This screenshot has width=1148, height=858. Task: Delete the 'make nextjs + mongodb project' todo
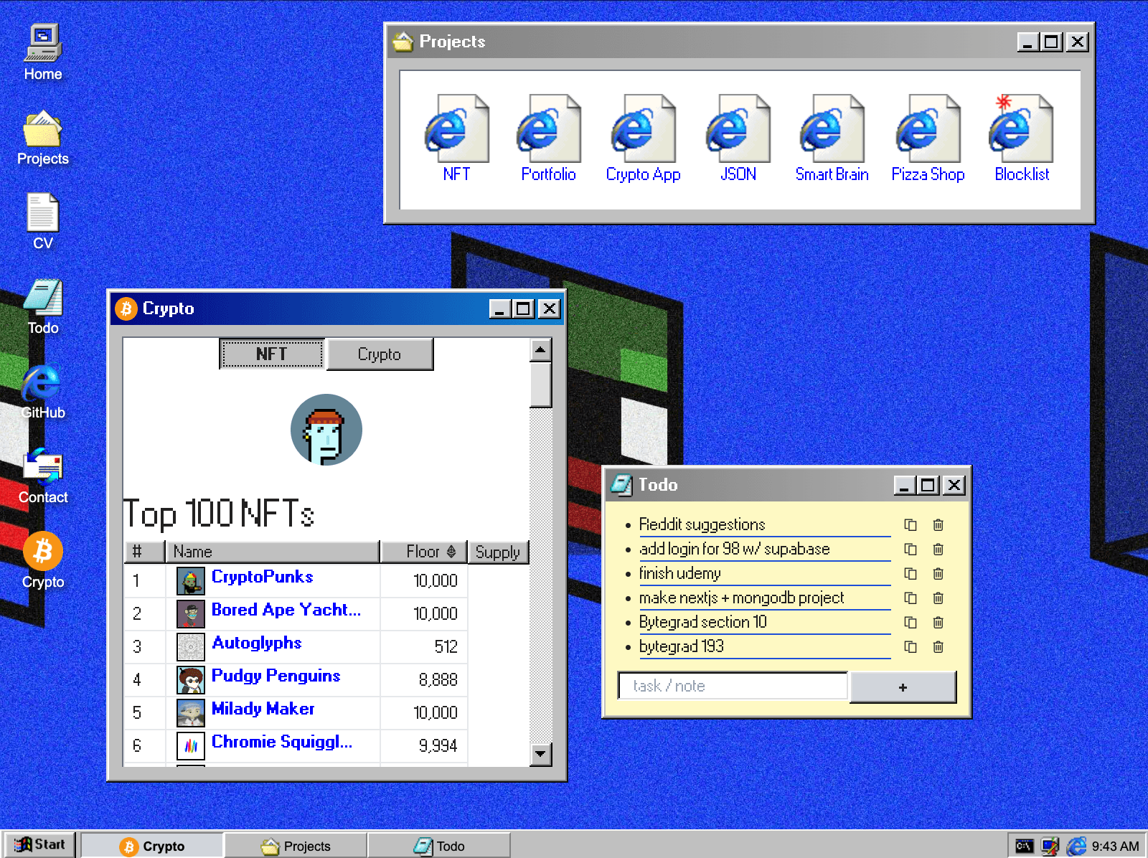click(x=938, y=598)
